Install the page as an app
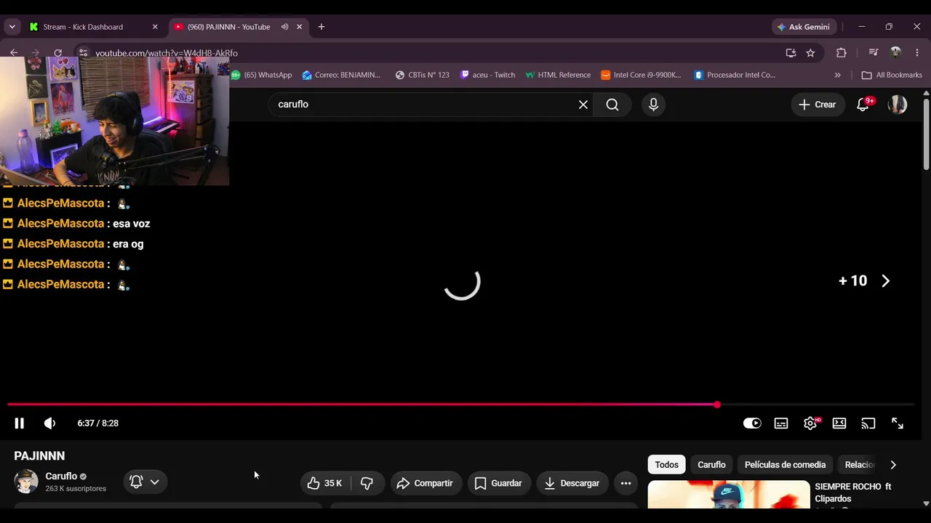Screen dimensions: 931x523 click(791, 53)
